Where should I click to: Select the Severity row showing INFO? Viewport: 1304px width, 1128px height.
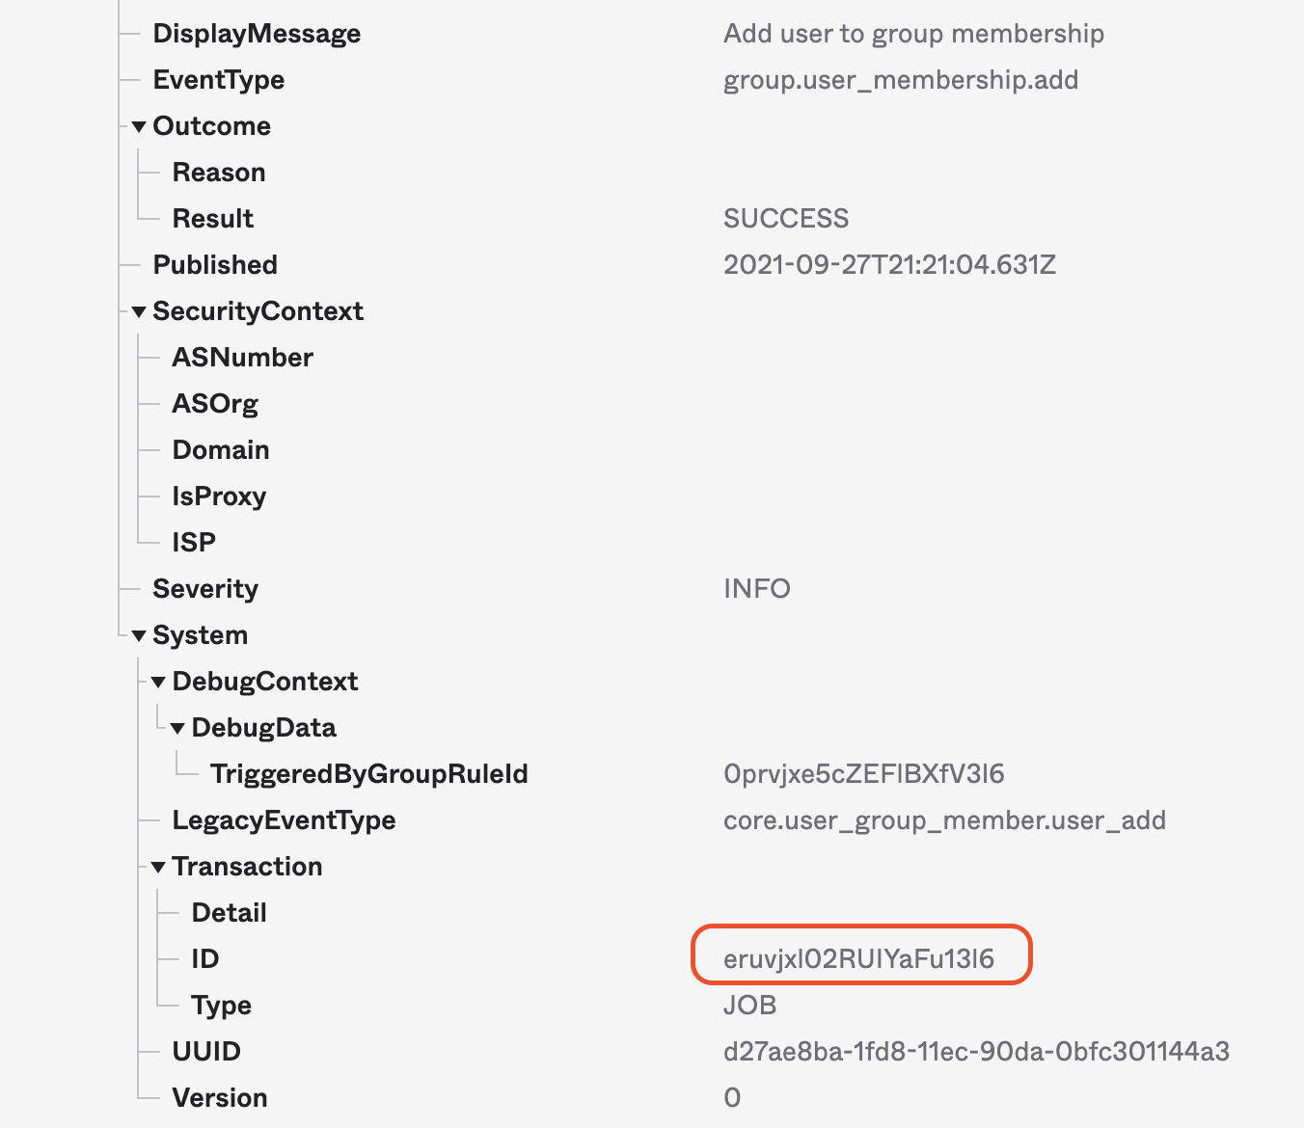(x=205, y=588)
